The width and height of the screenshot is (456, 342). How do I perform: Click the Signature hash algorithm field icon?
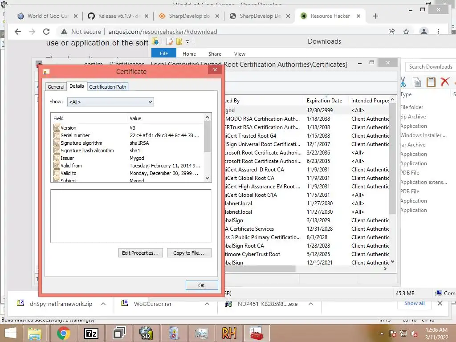click(57, 151)
